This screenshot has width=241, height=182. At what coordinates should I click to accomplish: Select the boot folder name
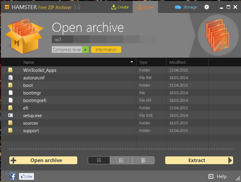28,85
